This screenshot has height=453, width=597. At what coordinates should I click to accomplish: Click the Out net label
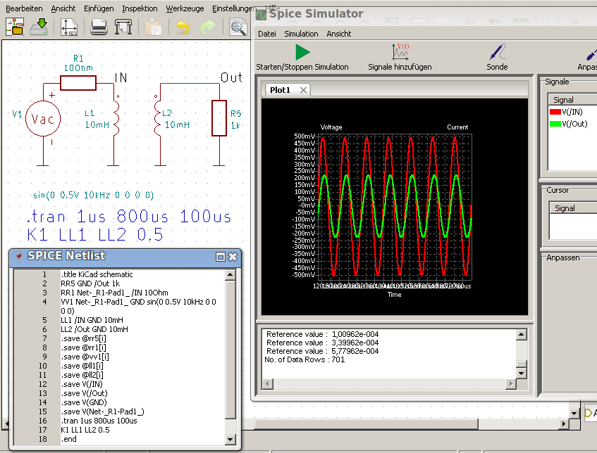231,77
